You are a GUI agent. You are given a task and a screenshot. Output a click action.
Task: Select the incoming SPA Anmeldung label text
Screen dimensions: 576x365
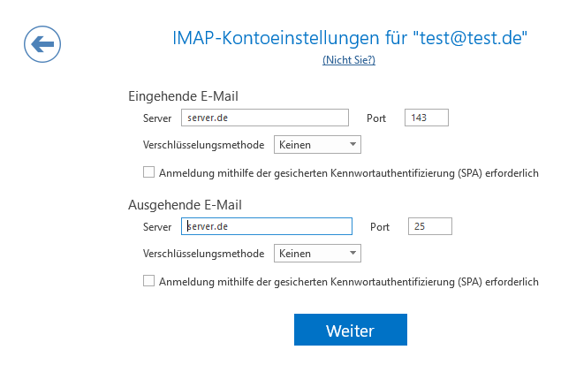pyautogui.click(x=349, y=173)
